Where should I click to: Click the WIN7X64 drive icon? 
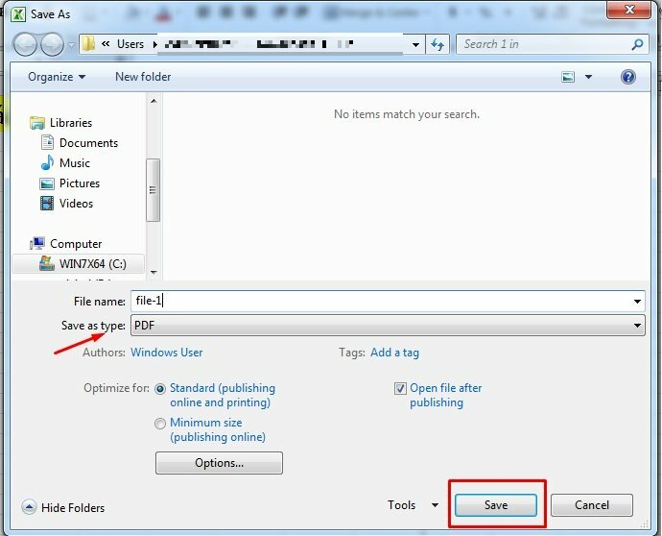tap(46, 263)
